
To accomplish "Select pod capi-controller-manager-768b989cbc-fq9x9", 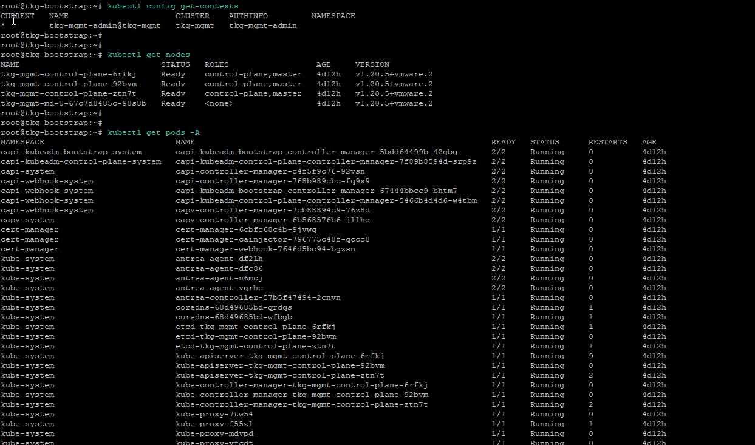I will point(273,181).
